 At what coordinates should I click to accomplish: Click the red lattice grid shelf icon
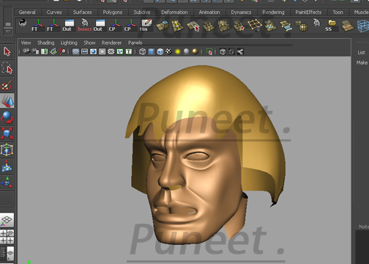(x=255, y=26)
